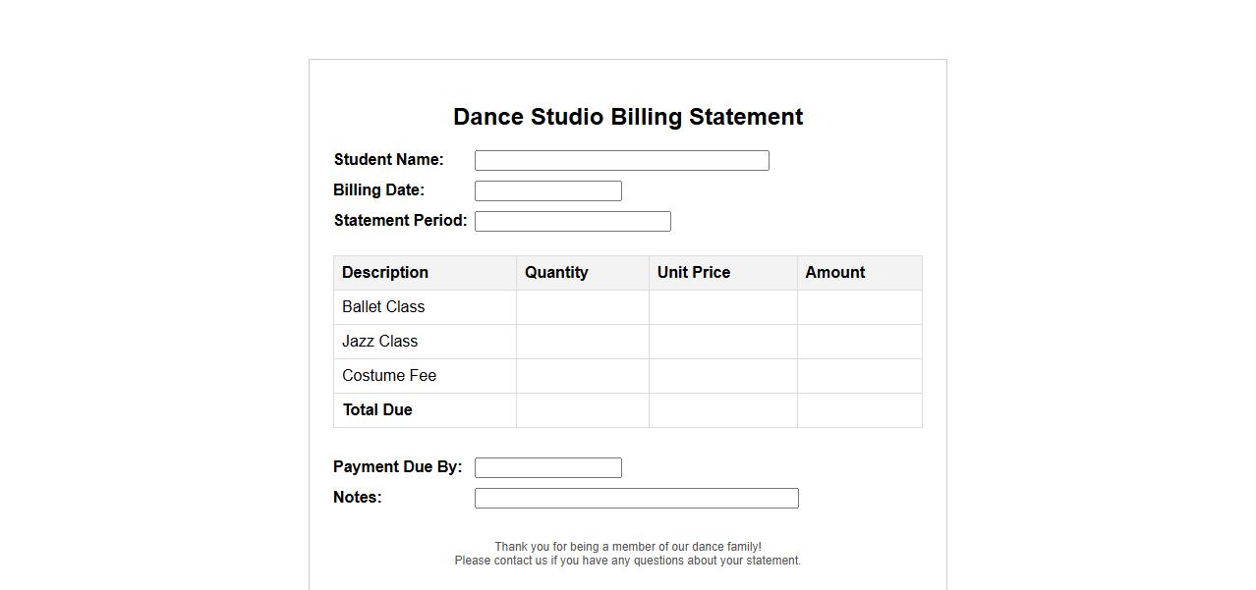Click the Ballet Class amount cell
The image size is (1256, 590).
[x=859, y=307]
